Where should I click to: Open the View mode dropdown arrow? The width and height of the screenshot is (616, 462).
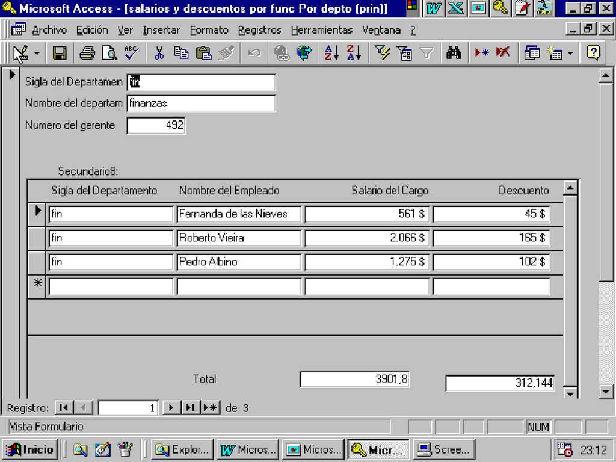(x=37, y=53)
